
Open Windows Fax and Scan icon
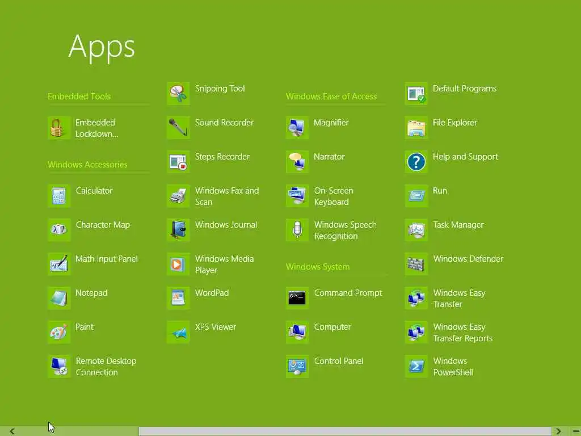click(x=178, y=196)
